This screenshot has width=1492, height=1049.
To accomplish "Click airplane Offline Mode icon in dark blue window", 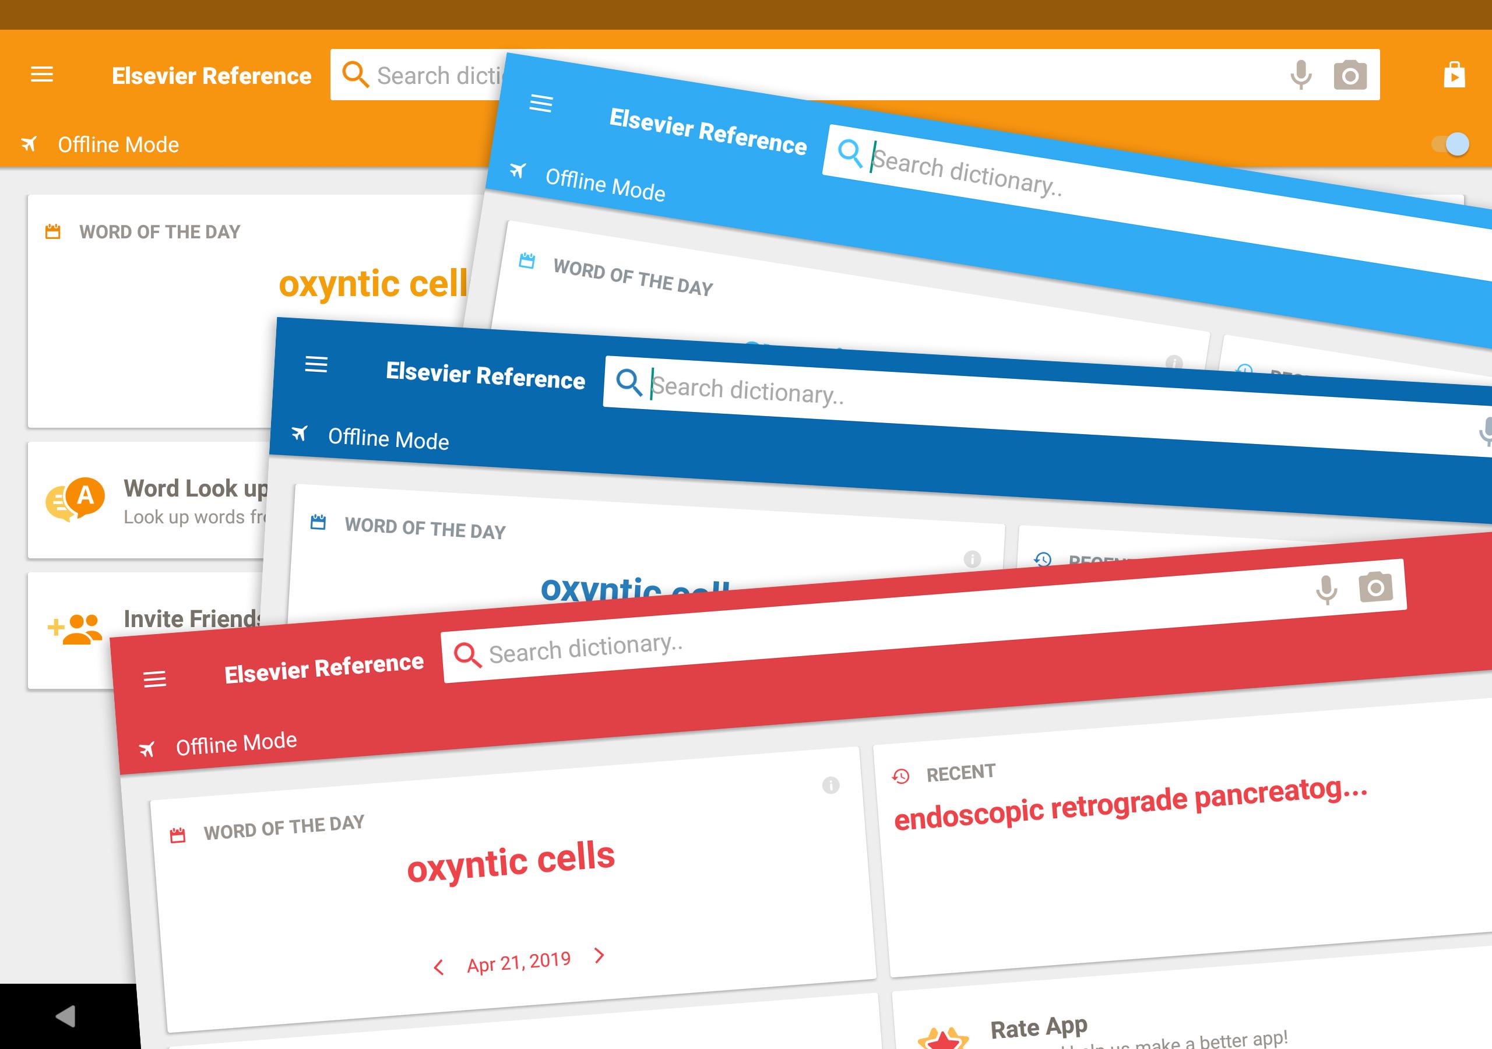I will point(300,433).
